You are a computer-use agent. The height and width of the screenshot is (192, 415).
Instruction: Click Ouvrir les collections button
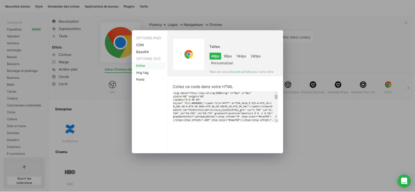[x=24, y=180]
